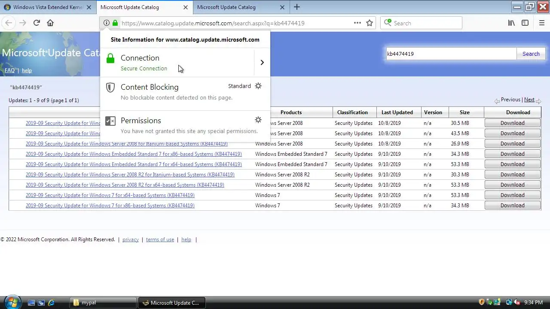The width and height of the screenshot is (550, 309).
Task: Download Windows 7 x86 update
Action: click(x=512, y=206)
